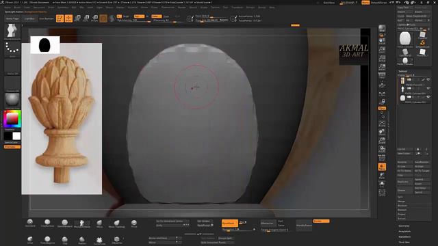Expand the Geometry section
The height and width of the screenshot is (246, 438).
pos(404,226)
